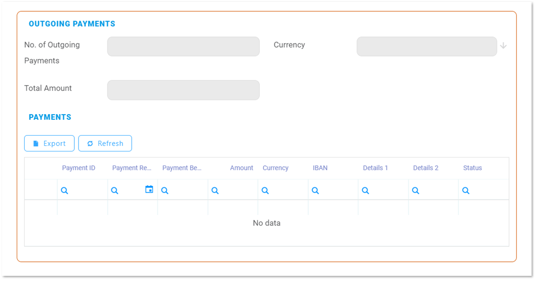Click the search icon under Details 2

[x=415, y=191]
